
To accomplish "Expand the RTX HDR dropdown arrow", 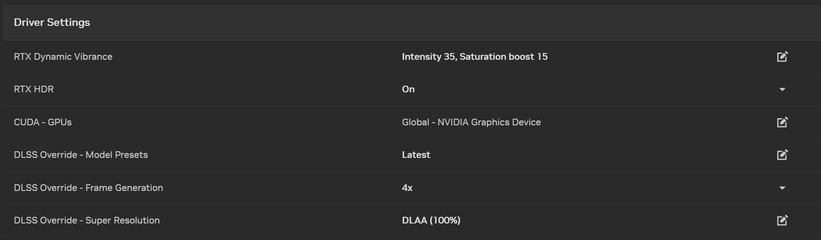I will pos(782,90).
